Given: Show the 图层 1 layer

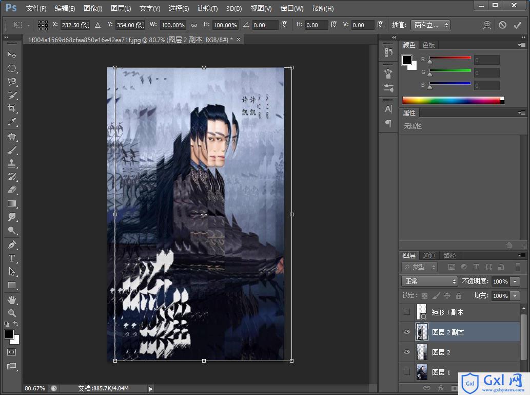Looking at the screenshot, I should pyautogui.click(x=407, y=372).
